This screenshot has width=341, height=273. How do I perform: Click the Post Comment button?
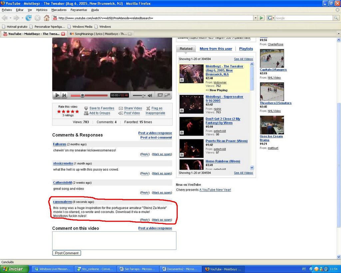(x=67, y=253)
